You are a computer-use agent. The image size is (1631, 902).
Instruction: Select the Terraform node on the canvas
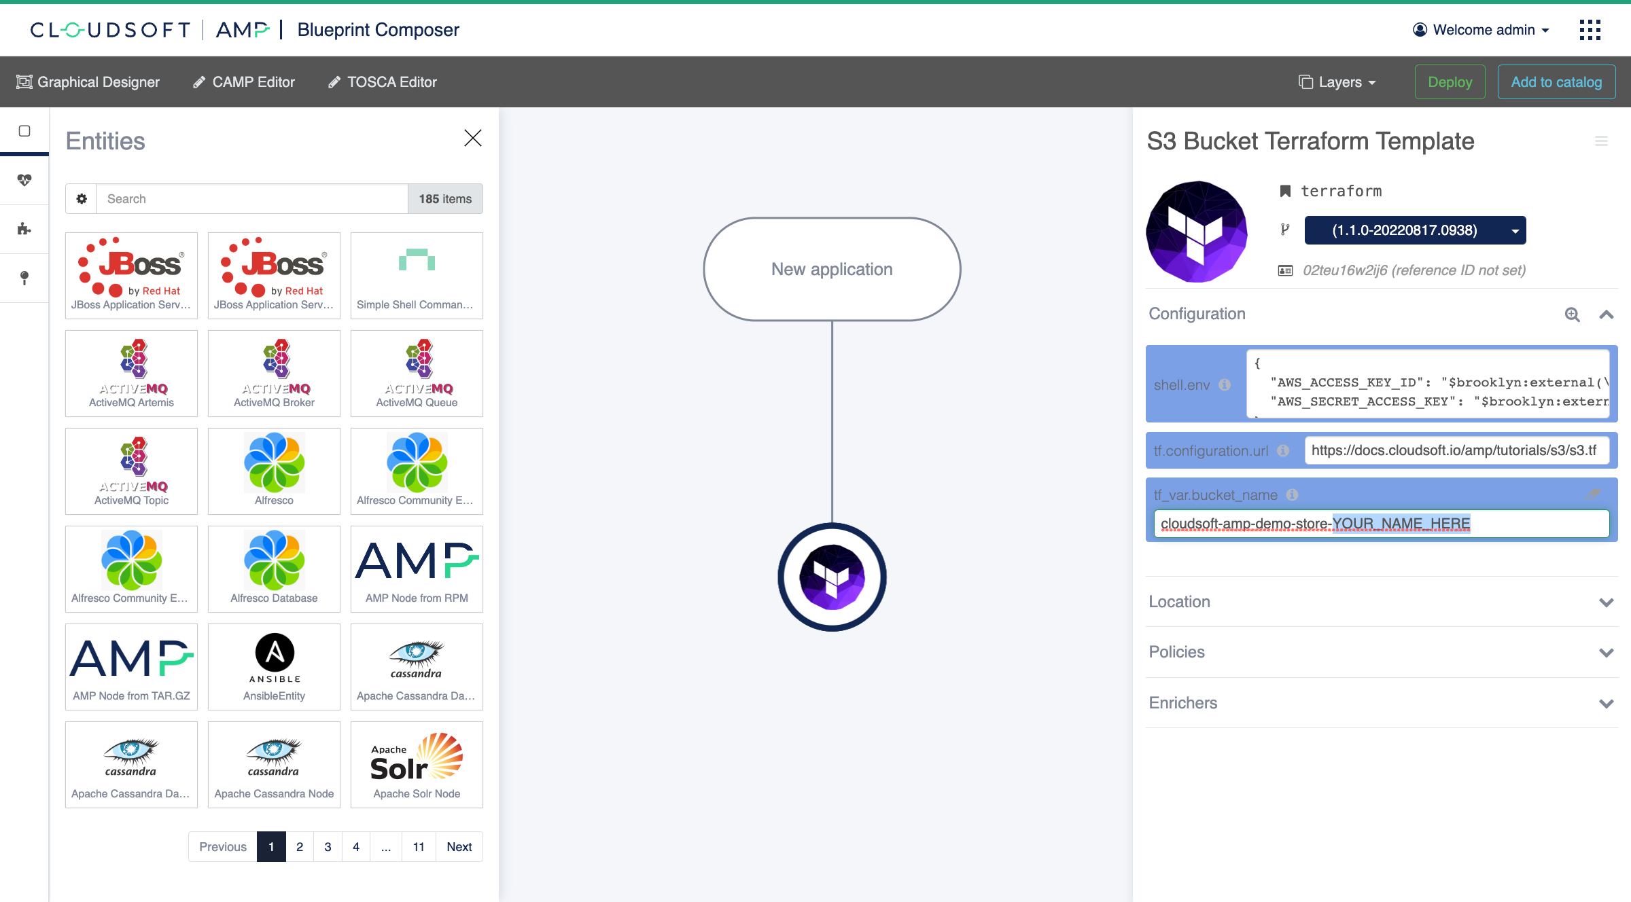pos(832,577)
